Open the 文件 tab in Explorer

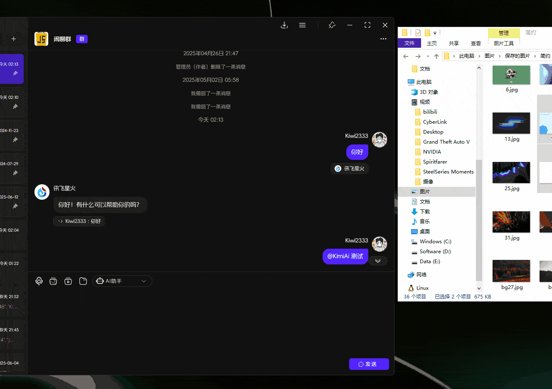coord(409,43)
